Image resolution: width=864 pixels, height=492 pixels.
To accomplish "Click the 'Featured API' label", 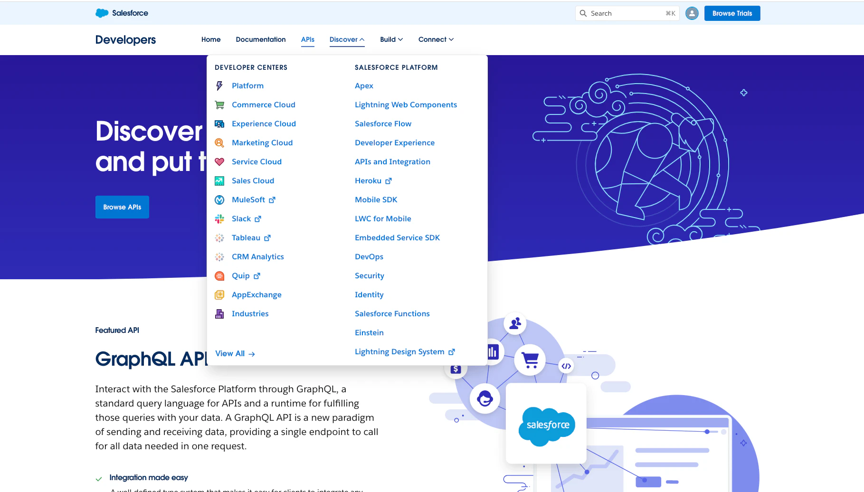I will coord(117,330).
